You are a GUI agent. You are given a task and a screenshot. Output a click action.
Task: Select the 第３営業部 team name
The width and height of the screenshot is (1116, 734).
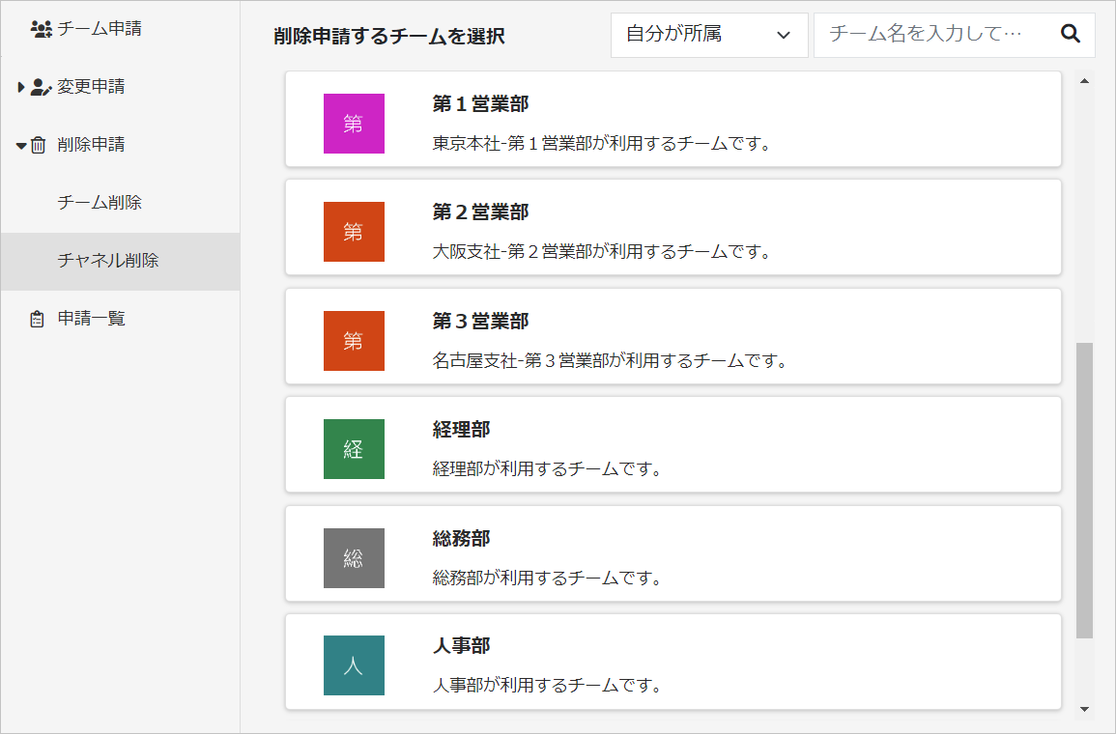[x=480, y=322]
